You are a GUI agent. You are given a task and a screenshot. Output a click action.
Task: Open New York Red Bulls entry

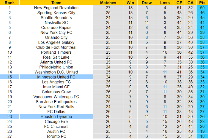point(56,107)
